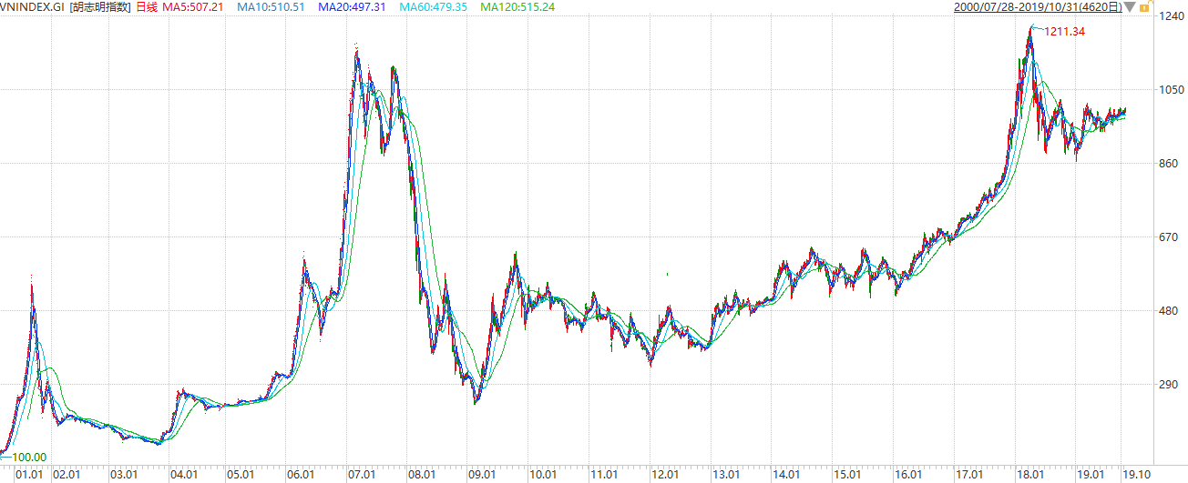Select the MA120 moving average label
The image size is (1188, 483).
tap(517, 7)
